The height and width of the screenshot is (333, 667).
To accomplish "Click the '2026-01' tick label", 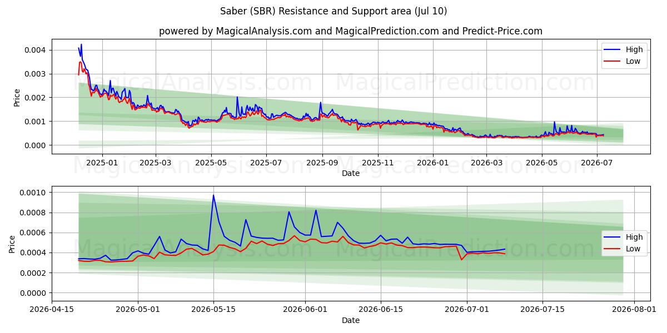I will click(x=432, y=163).
